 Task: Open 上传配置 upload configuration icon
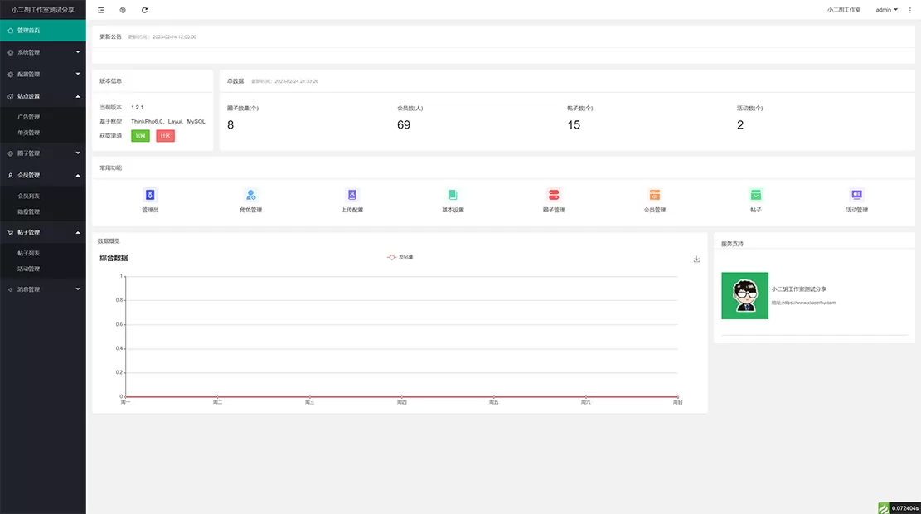point(351,199)
